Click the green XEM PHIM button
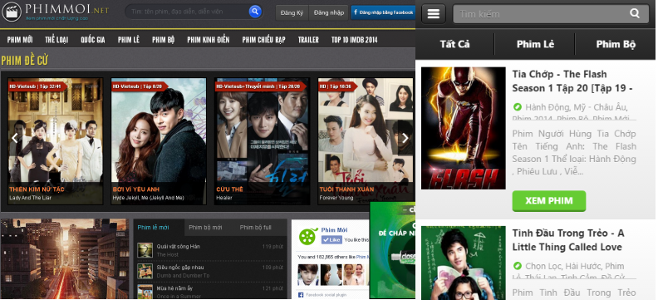The image size is (658, 300). pos(549,200)
